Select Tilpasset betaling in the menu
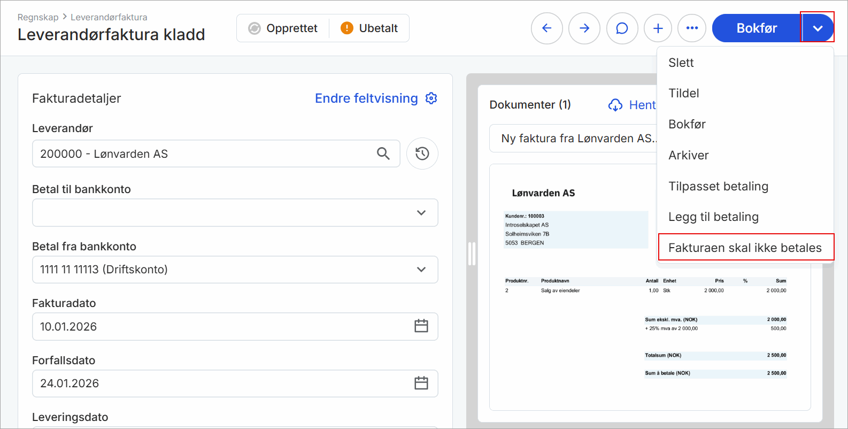Image resolution: width=848 pixels, height=429 pixels. click(x=718, y=186)
